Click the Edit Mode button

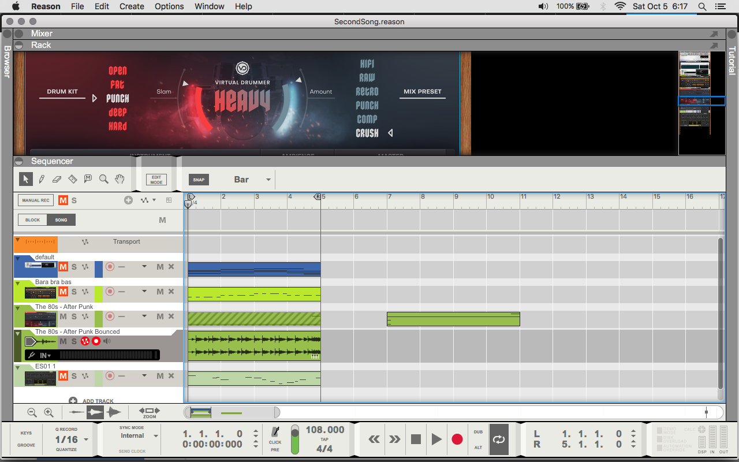click(156, 180)
